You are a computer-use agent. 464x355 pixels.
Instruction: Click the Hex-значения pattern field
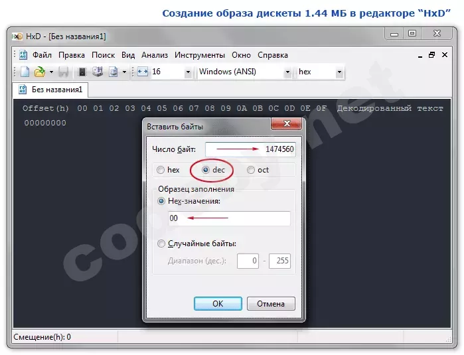(229, 218)
